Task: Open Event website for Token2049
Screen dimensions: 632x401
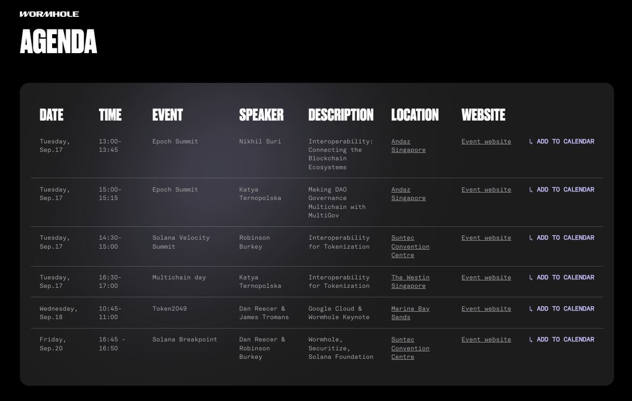Action: [x=486, y=308]
